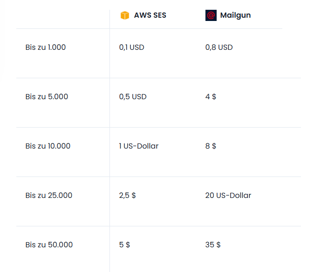This screenshot has height=272, width=314.
Task: Click the 4 $ Mailgun price cell
Action: point(211,97)
